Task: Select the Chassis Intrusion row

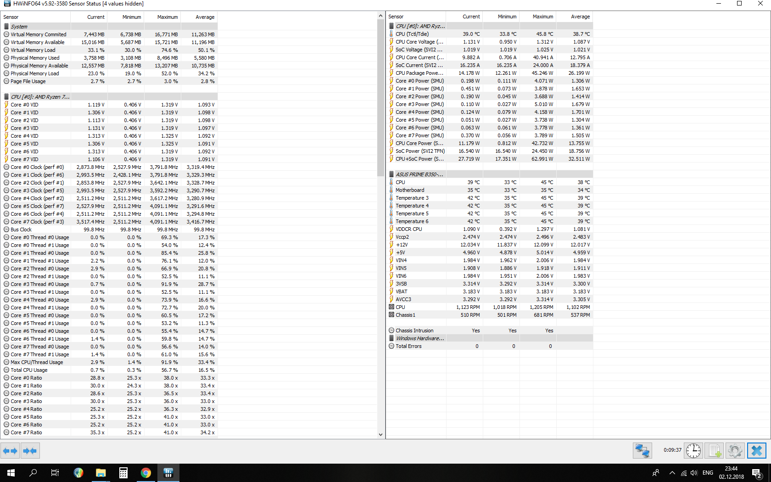Action: [x=490, y=331]
